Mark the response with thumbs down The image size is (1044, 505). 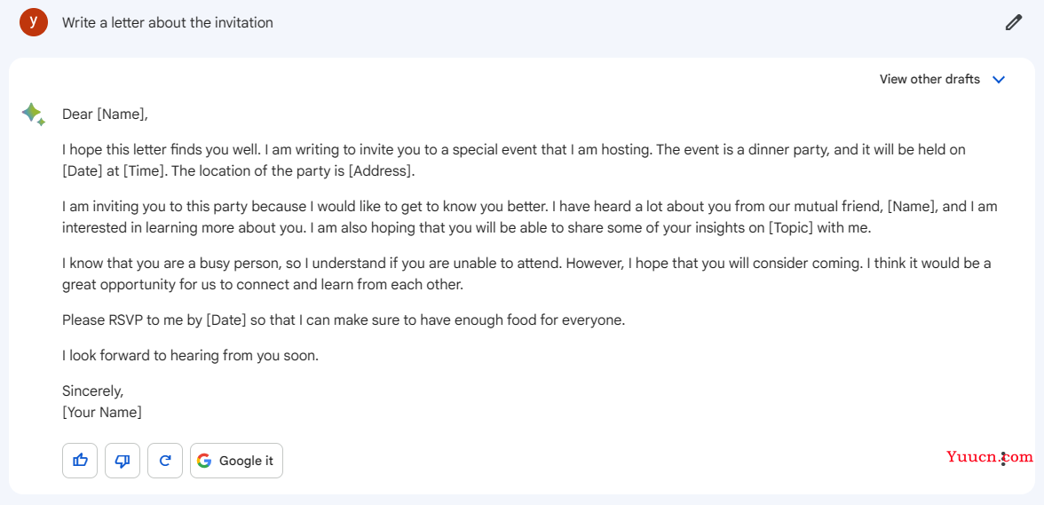(x=123, y=461)
